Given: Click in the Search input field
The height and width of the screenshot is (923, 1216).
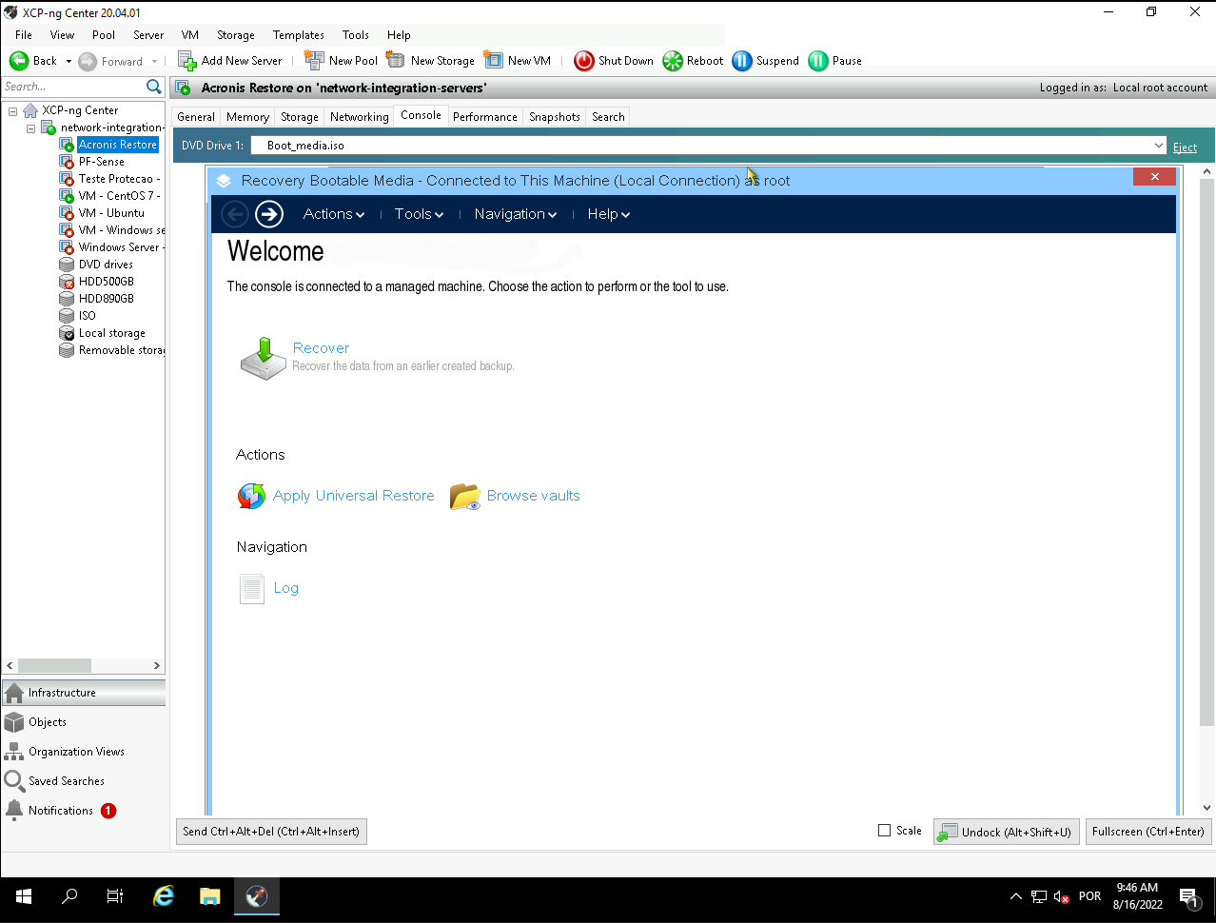Looking at the screenshot, I should (x=73, y=87).
